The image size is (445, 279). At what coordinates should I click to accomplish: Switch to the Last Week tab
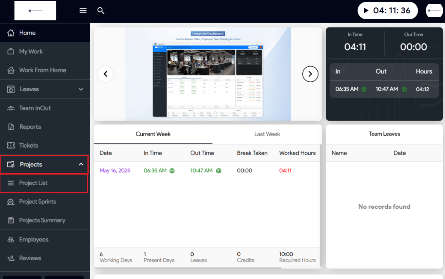tap(267, 134)
